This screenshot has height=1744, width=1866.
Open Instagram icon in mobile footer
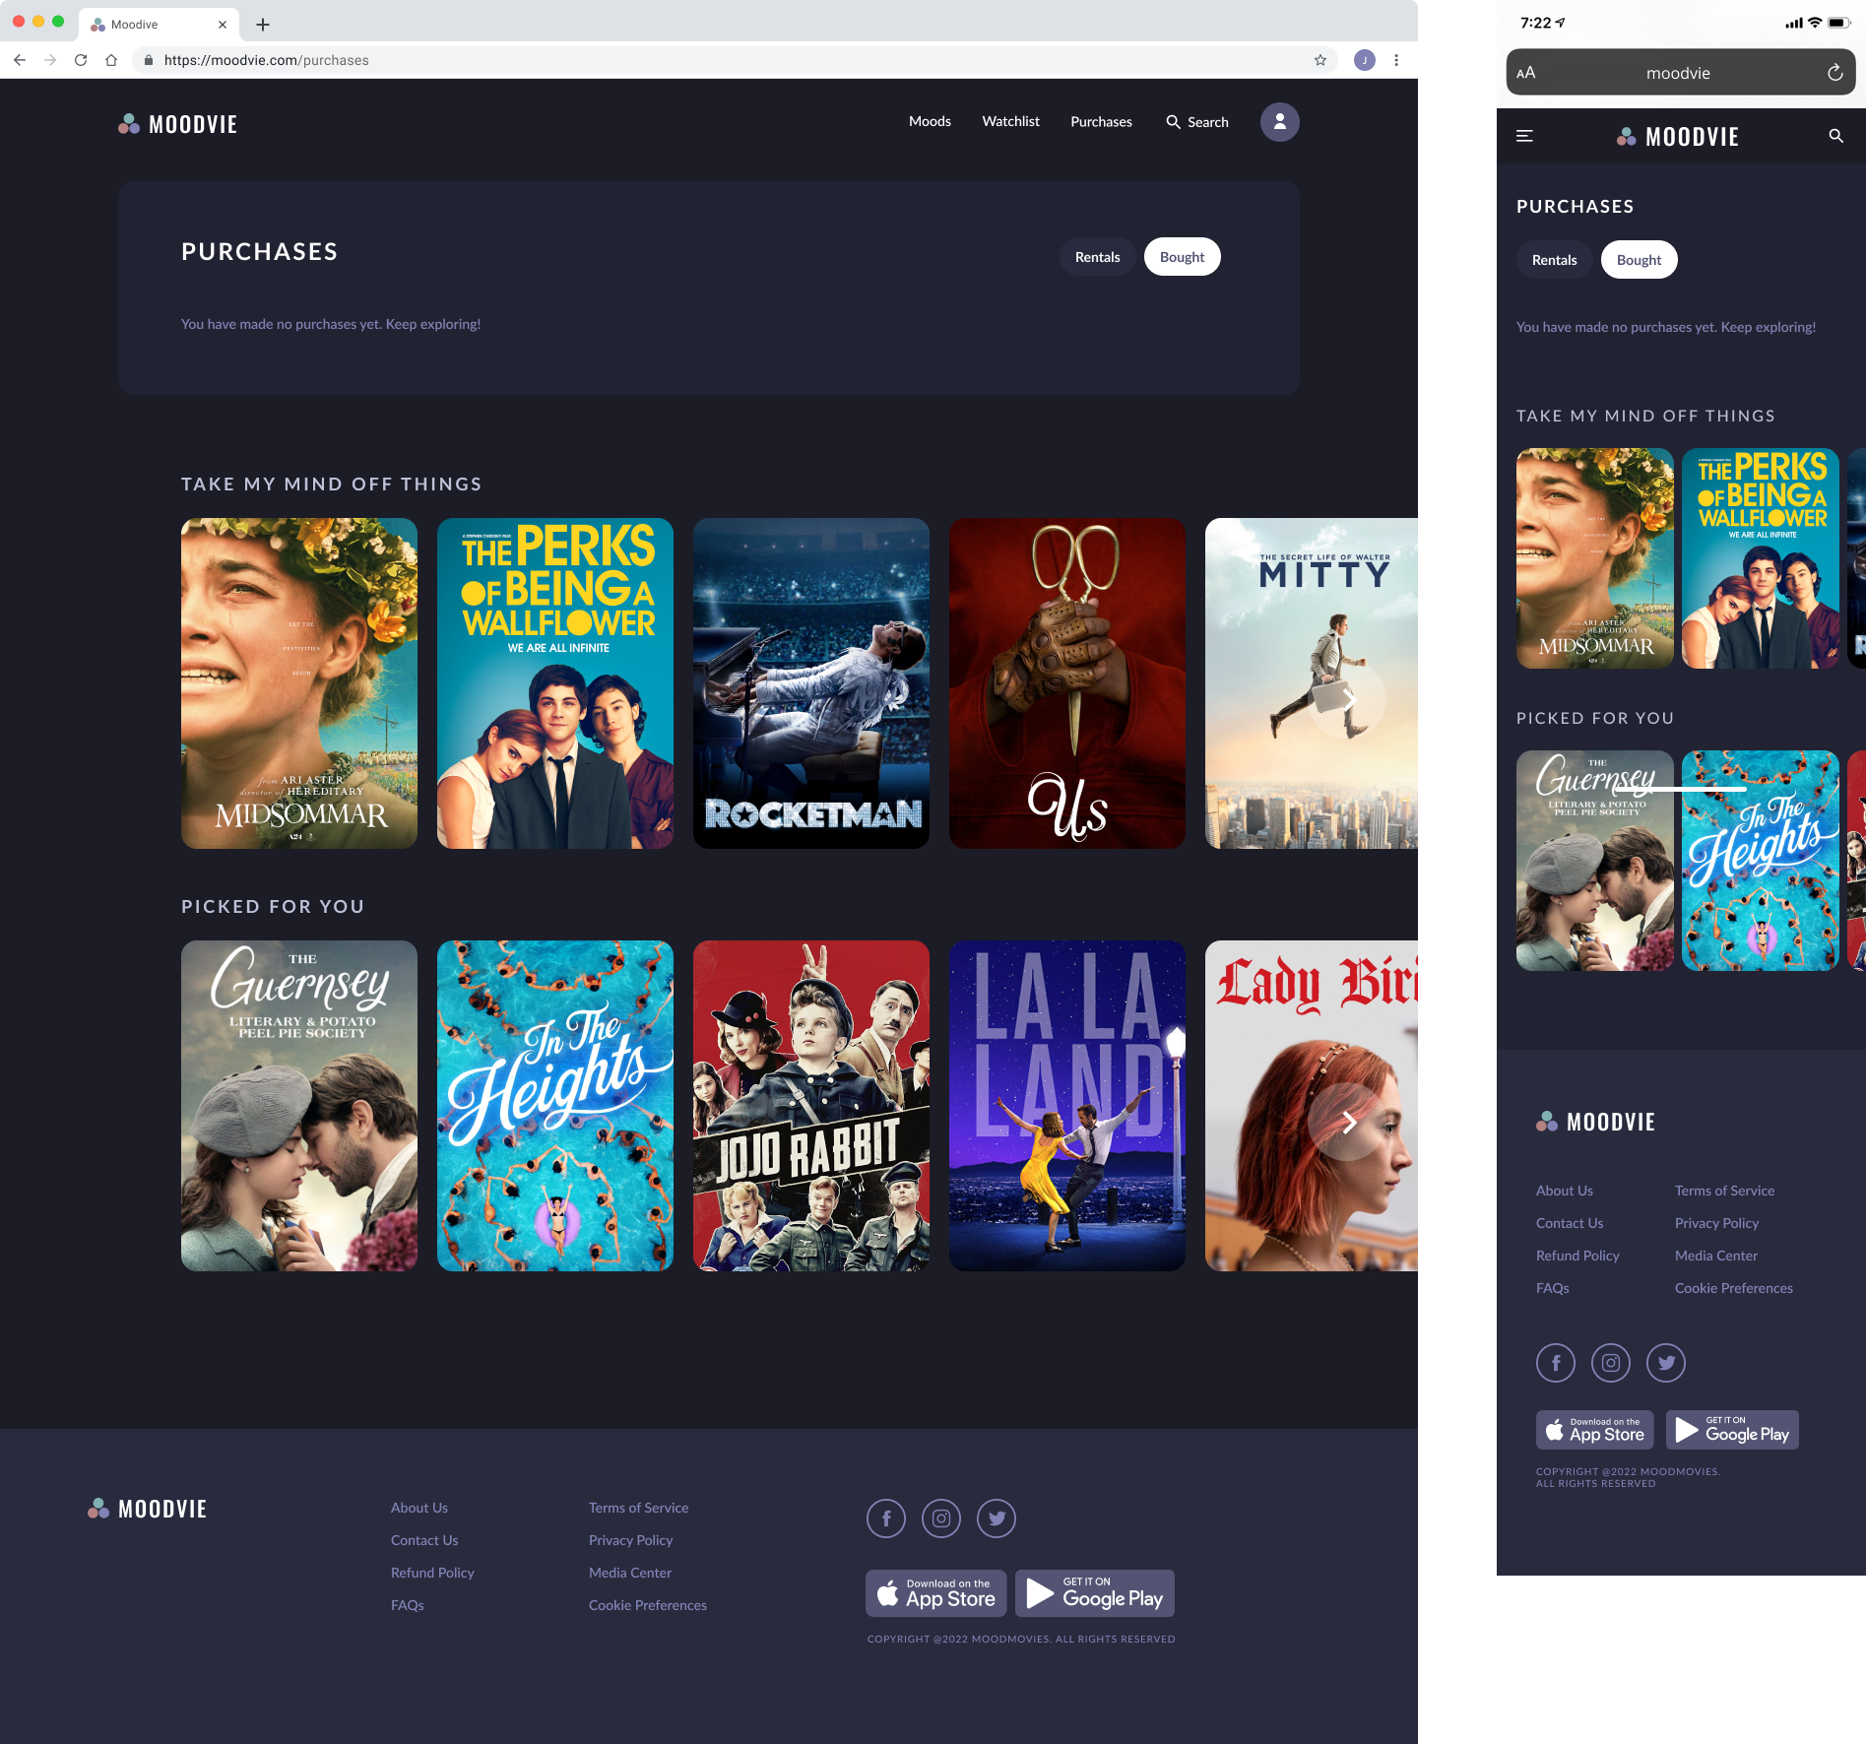point(1611,1363)
